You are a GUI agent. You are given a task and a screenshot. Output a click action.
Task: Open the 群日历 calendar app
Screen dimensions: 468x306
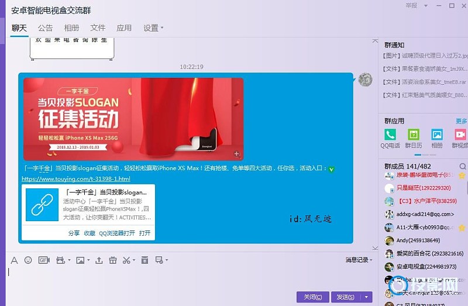coord(414,135)
